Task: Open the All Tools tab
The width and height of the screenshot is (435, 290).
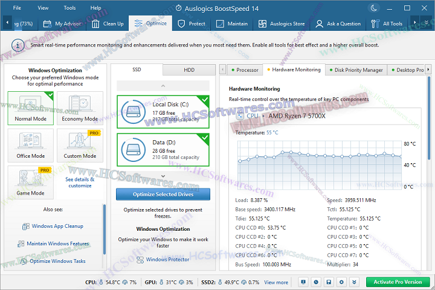Action: [387, 24]
